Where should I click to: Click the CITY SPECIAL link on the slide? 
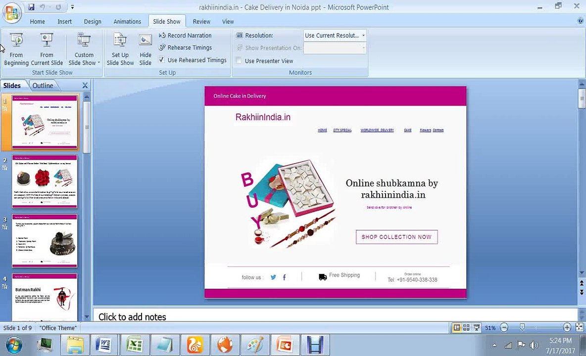[342, 130]
